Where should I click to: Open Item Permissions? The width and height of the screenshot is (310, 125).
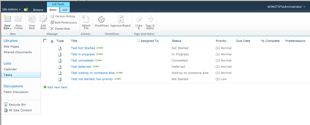64,22
